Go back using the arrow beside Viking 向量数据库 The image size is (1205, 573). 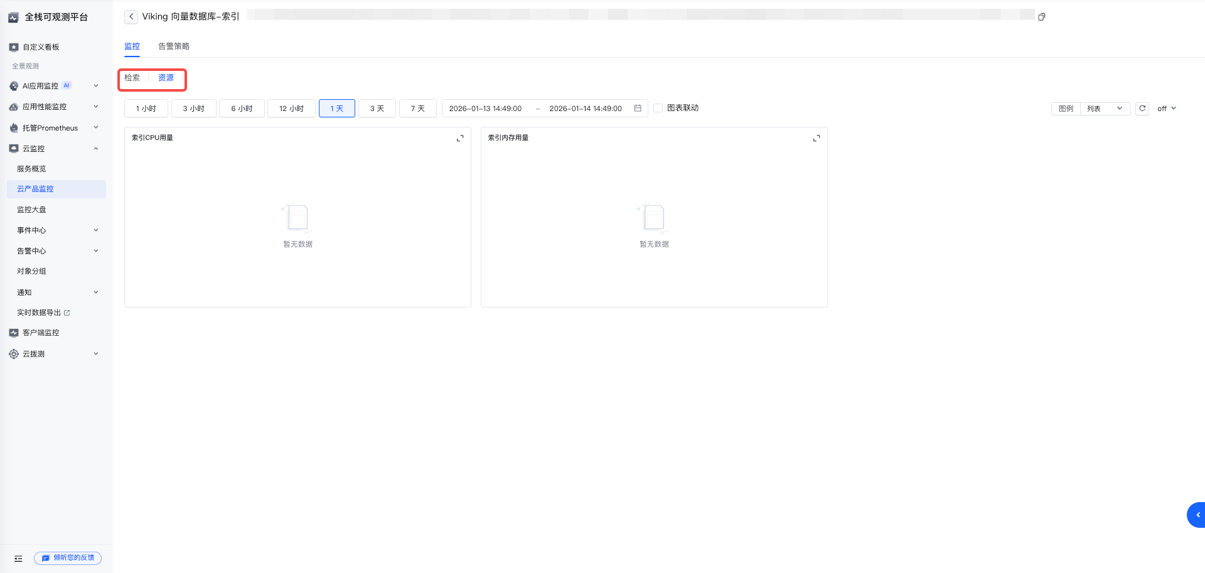(131, 17)
